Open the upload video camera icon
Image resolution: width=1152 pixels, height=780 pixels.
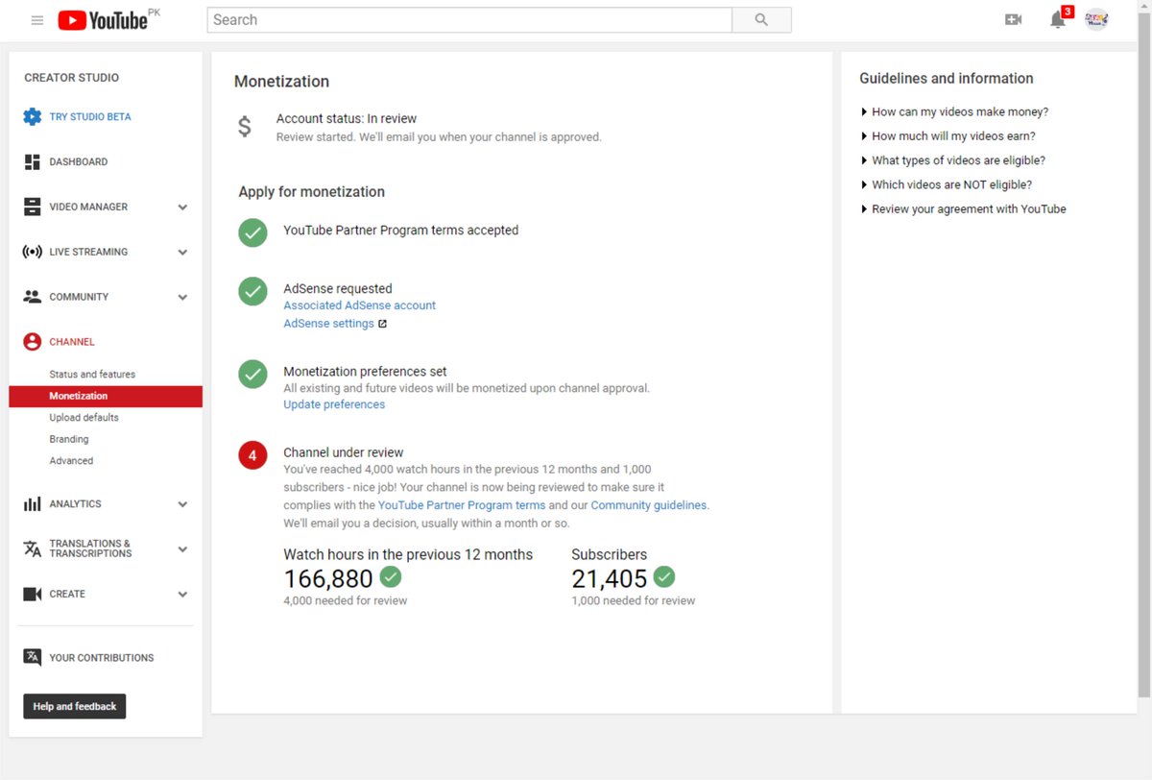click(1013, 19)
